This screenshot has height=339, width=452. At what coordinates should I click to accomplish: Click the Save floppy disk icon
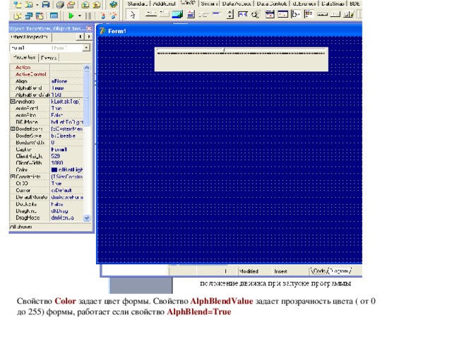pos(46,4)
